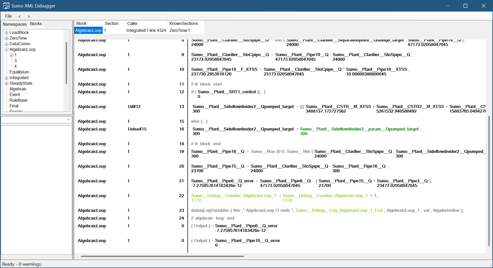Expand the SteadyState tree node
Screen dimensions: 493x268
pos(7,83)
